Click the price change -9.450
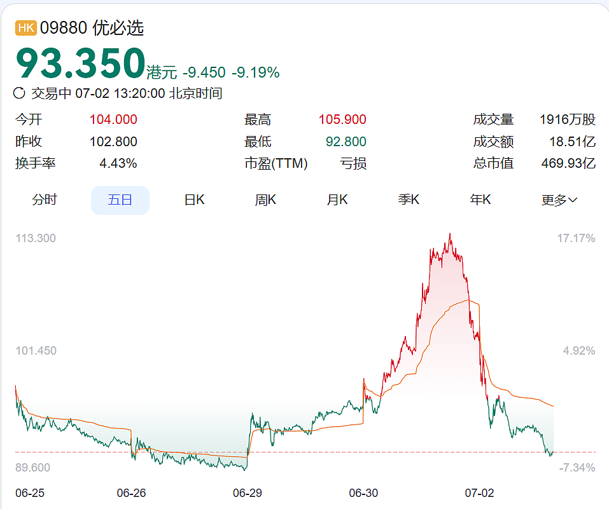 (204, 72)
